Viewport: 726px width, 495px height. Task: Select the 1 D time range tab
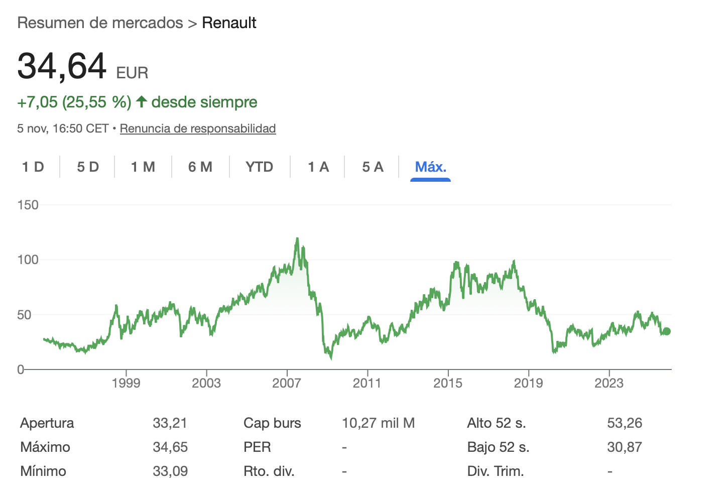(33, 167)
